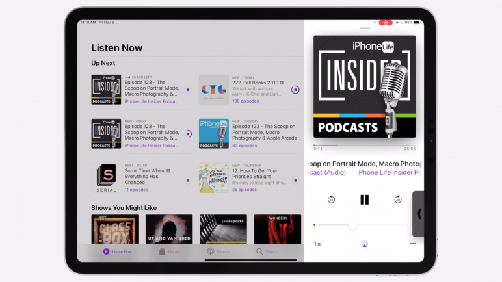Open iPhone Life Insider Podcast link under video episode
502x282 pixels.
[152, 146]
